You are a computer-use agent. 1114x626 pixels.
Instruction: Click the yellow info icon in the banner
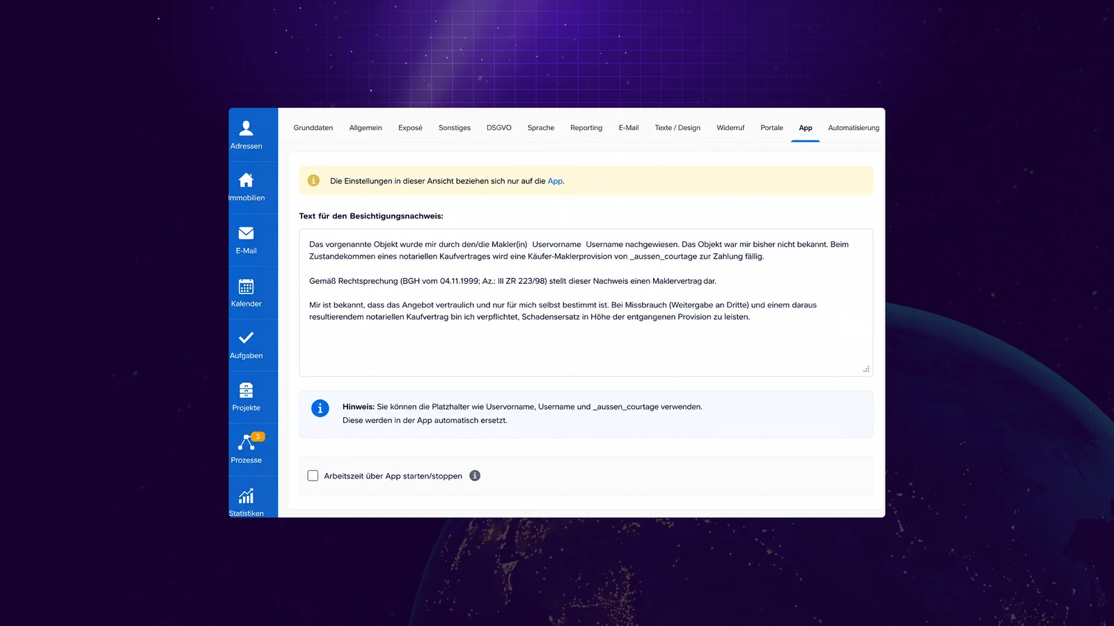point(313,181)
